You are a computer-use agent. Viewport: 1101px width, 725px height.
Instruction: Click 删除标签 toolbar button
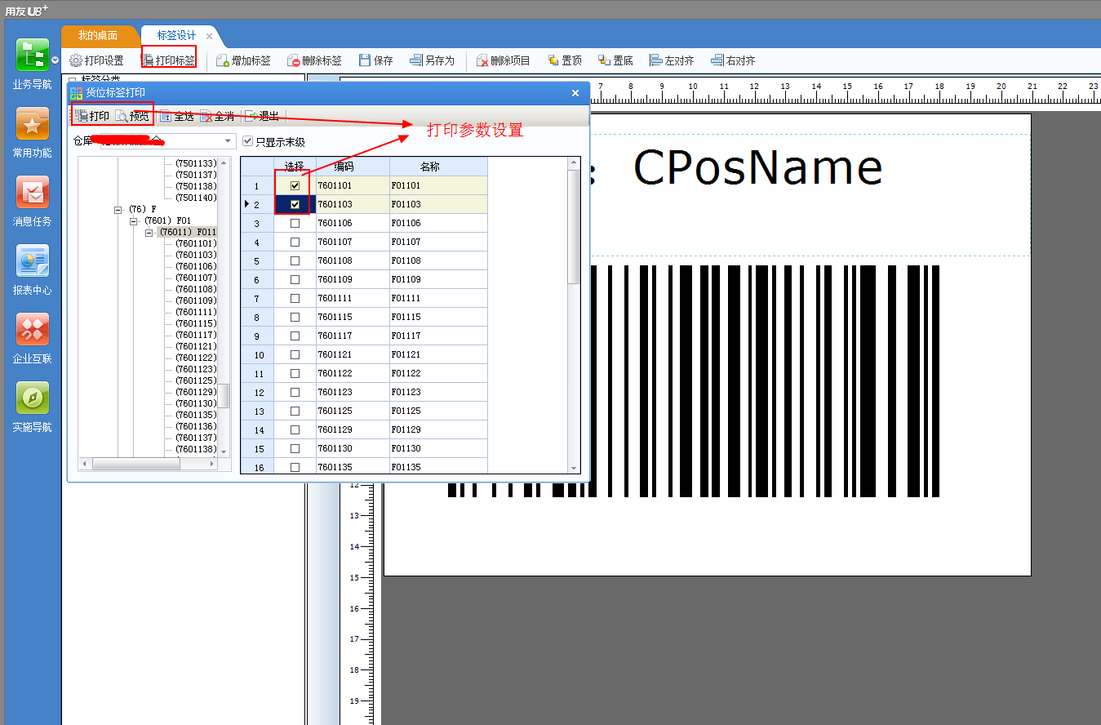(314, 60)
